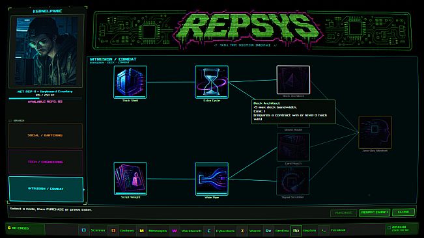Click the RepSys taskbar icon
Screen dimensions: 424x238
click(296, 230)
